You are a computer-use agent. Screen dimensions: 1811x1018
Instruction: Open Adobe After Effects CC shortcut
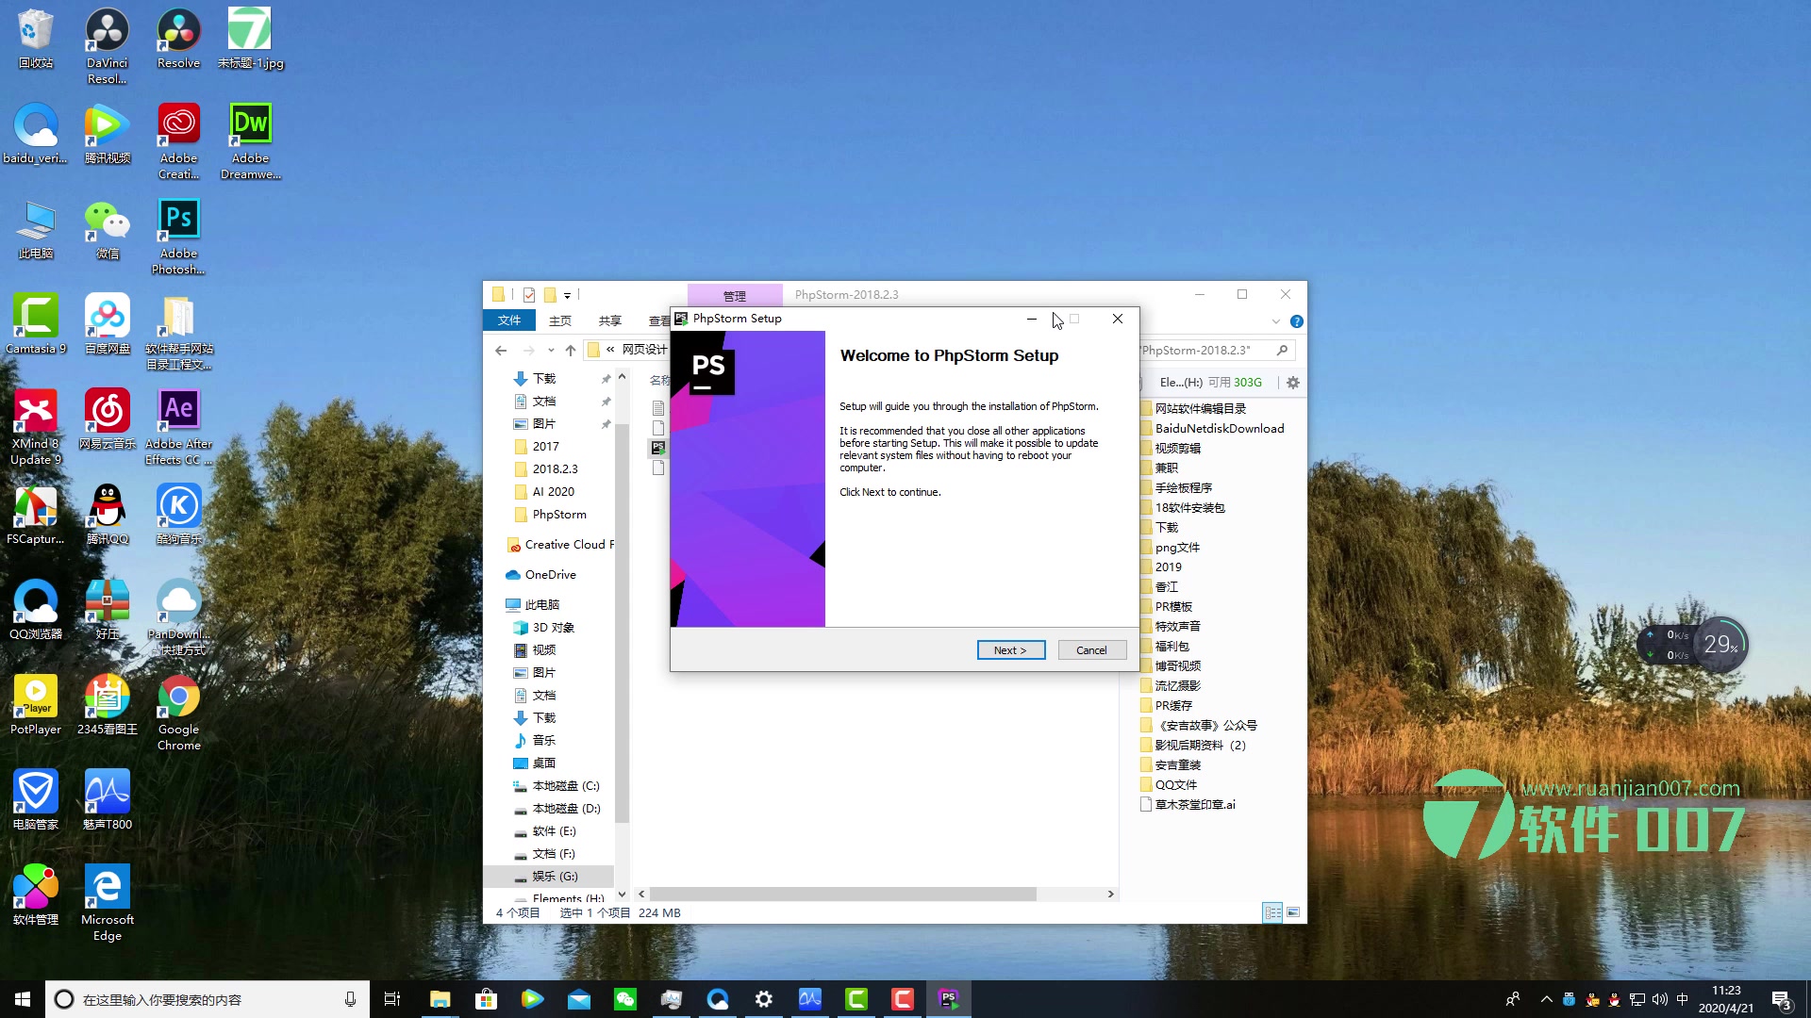[x=178, y=427]
